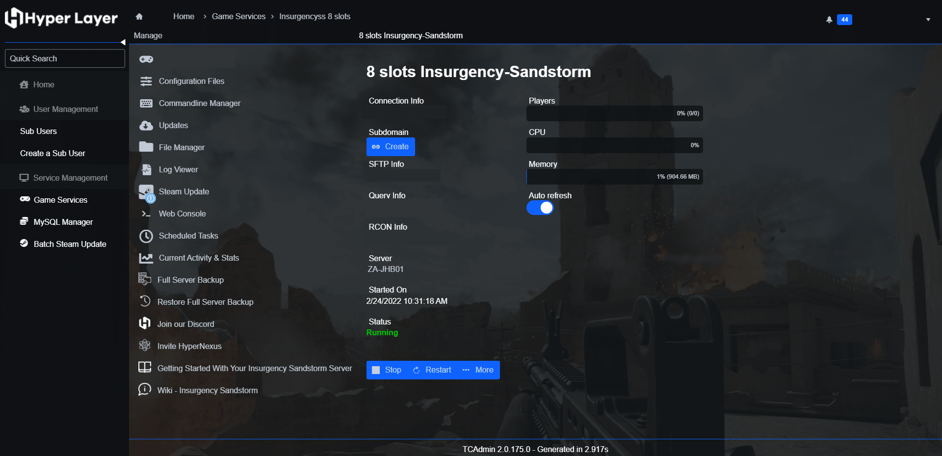Open Game Services label in the sidebar
Viewport: 942px width, 456px height.
tap(60, 200)
